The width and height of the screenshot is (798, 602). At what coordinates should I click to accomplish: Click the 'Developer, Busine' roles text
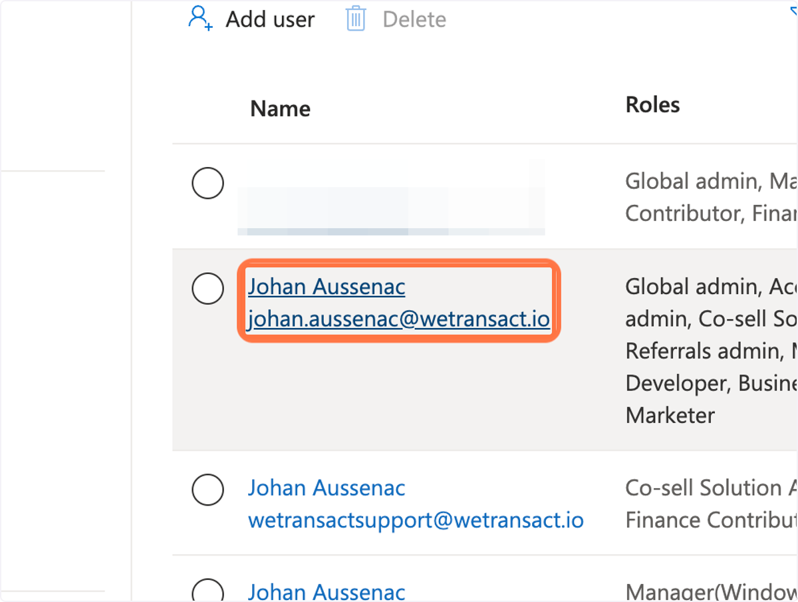tap(711, 384)
